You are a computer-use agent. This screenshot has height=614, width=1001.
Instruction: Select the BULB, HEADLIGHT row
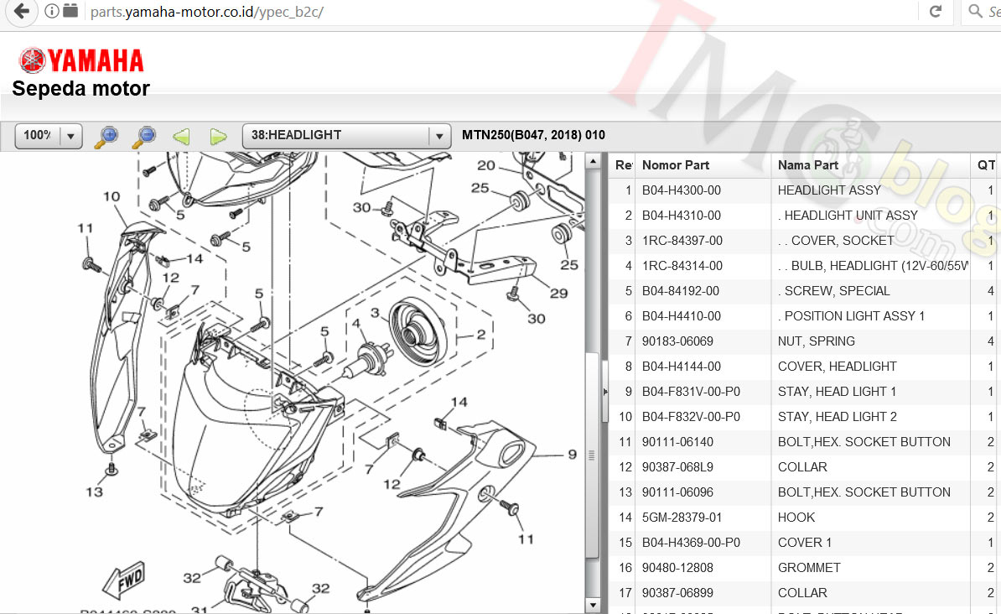[x=804, y=266]
